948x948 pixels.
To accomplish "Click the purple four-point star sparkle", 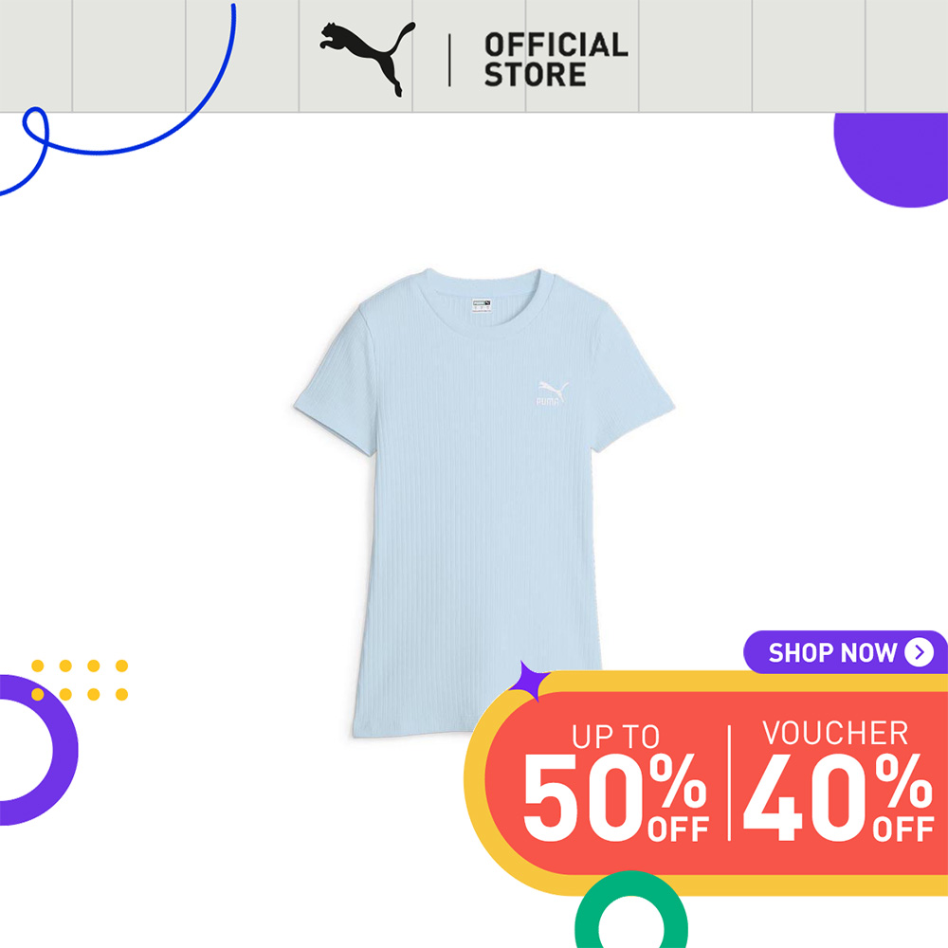I will [530, 681].
